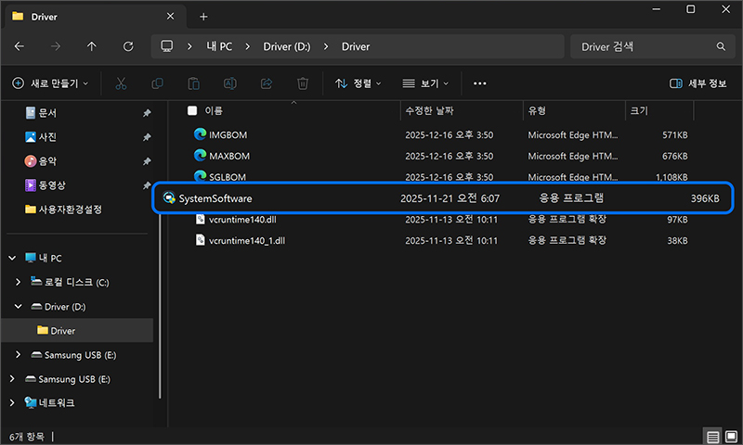
Task: Open the 정렬 sort dropdown
Action: pos(358,83)
